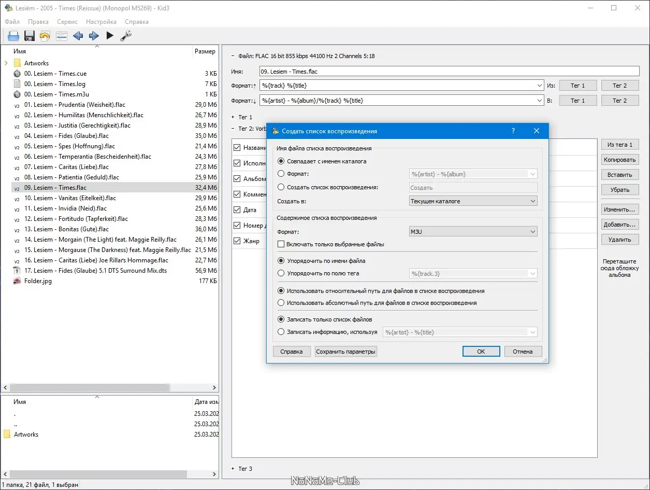Viewport: 650px width, 490px height.
Task: Open settings via wrench toolbar icon
Action: (x=126, y=36)
